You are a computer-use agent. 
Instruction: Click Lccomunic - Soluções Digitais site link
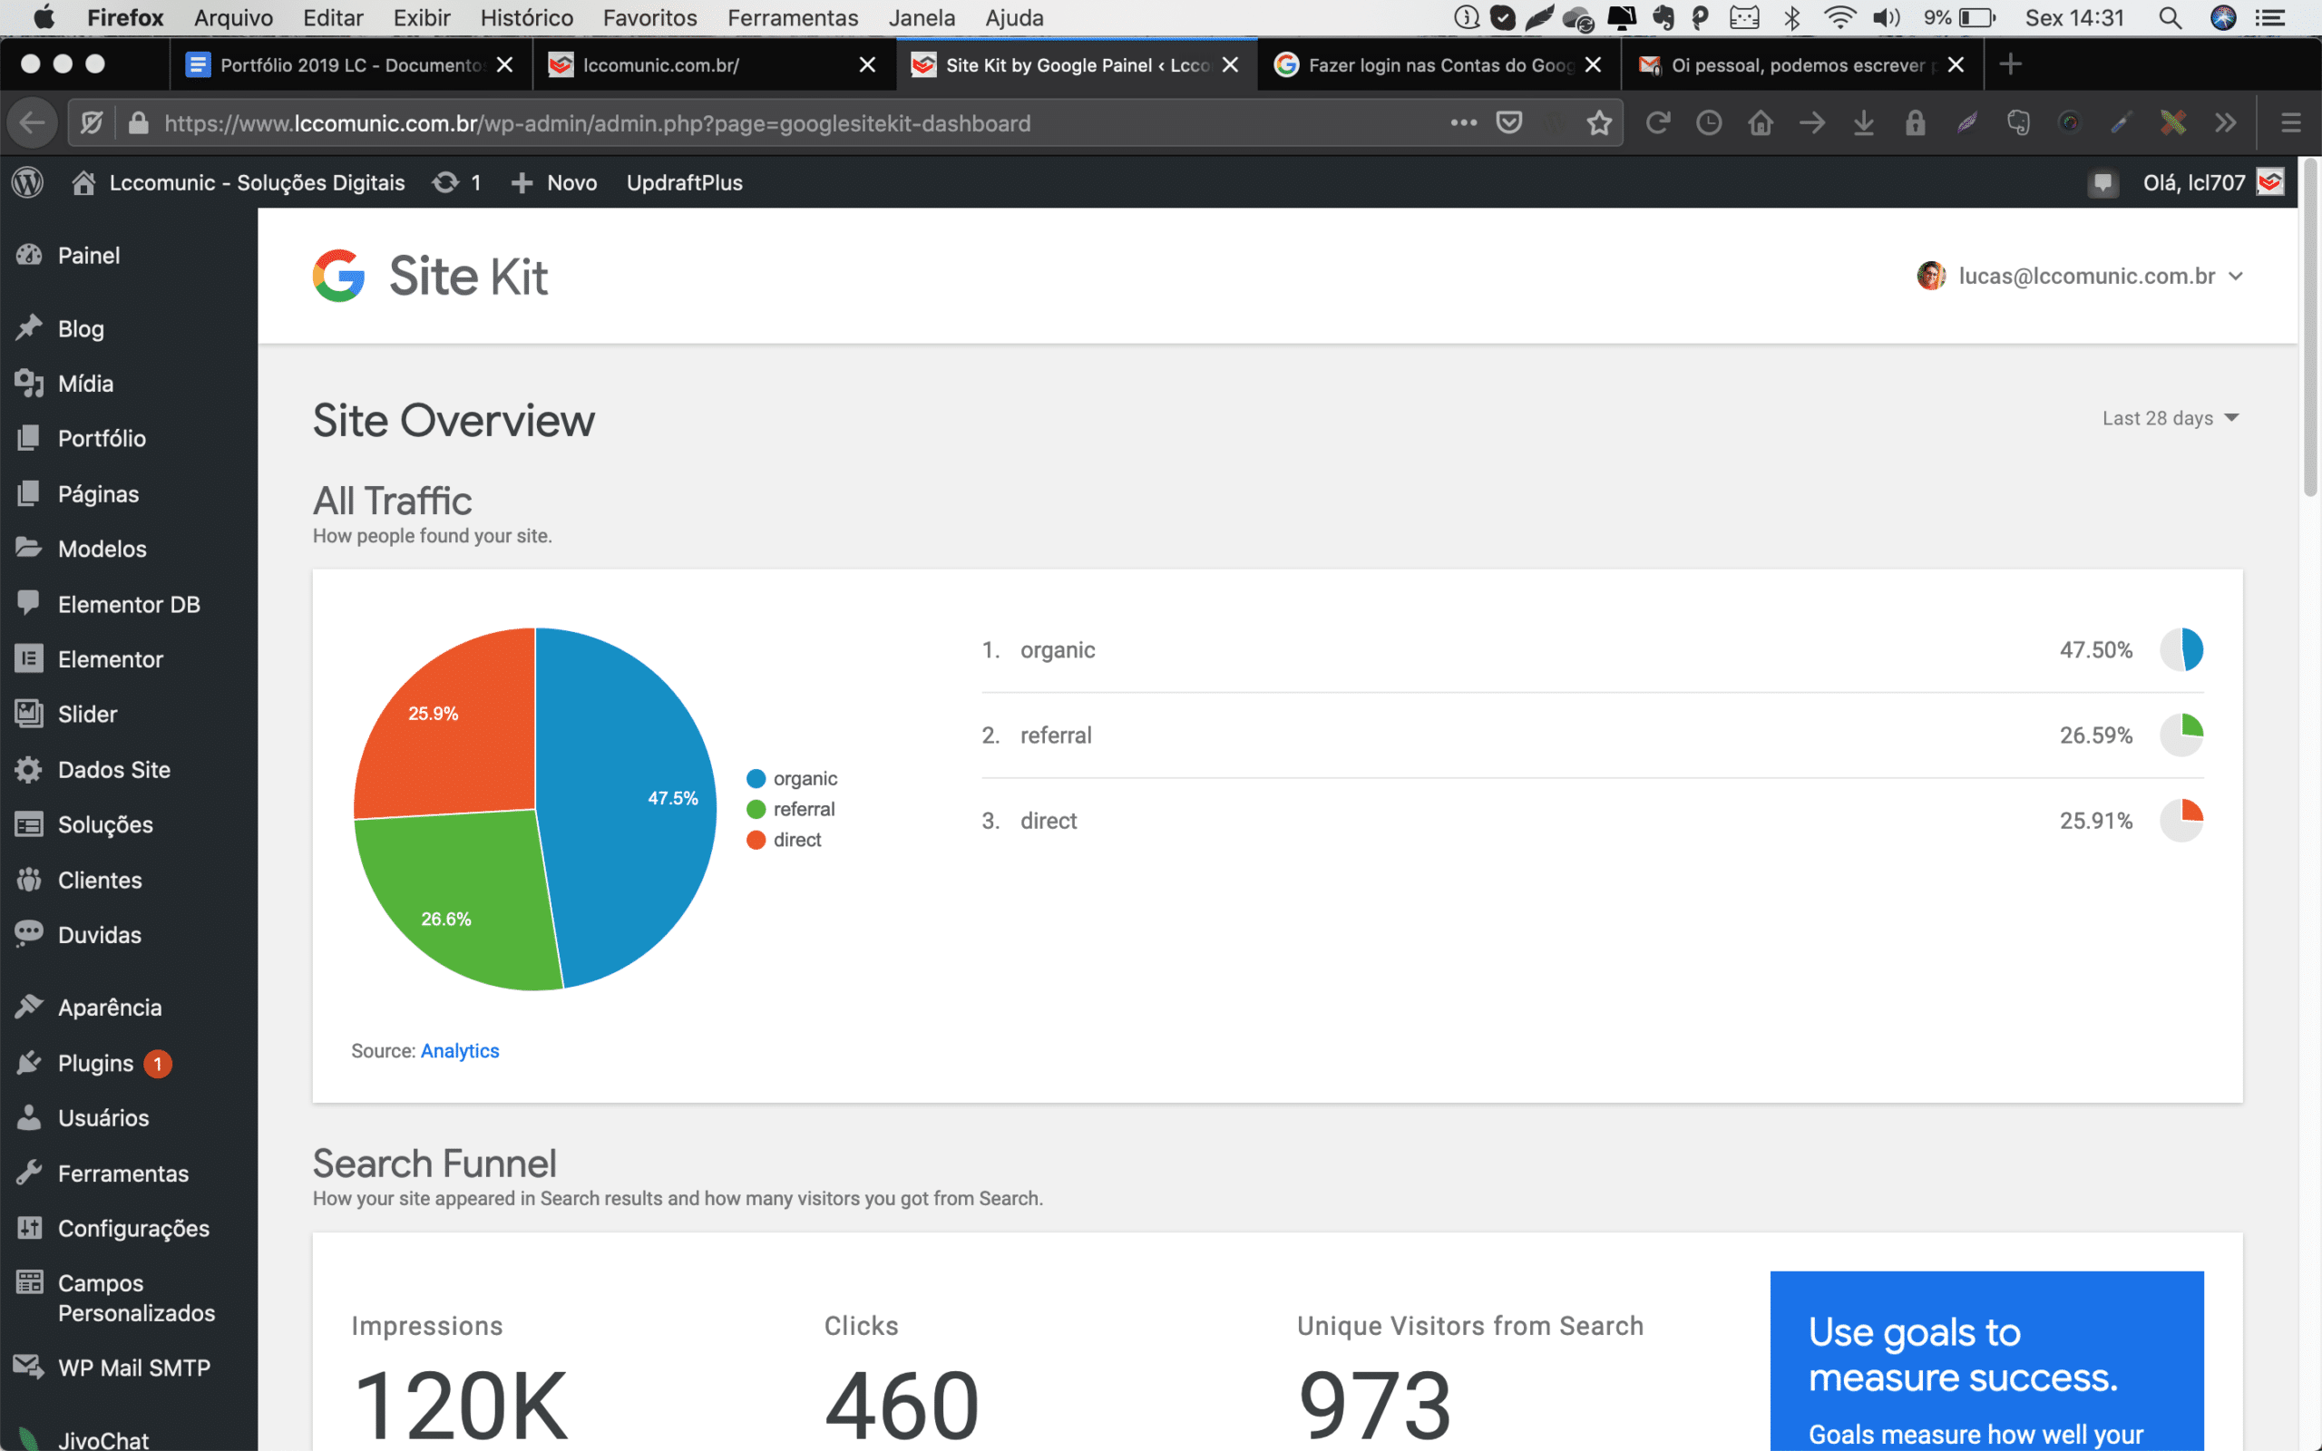256,182
